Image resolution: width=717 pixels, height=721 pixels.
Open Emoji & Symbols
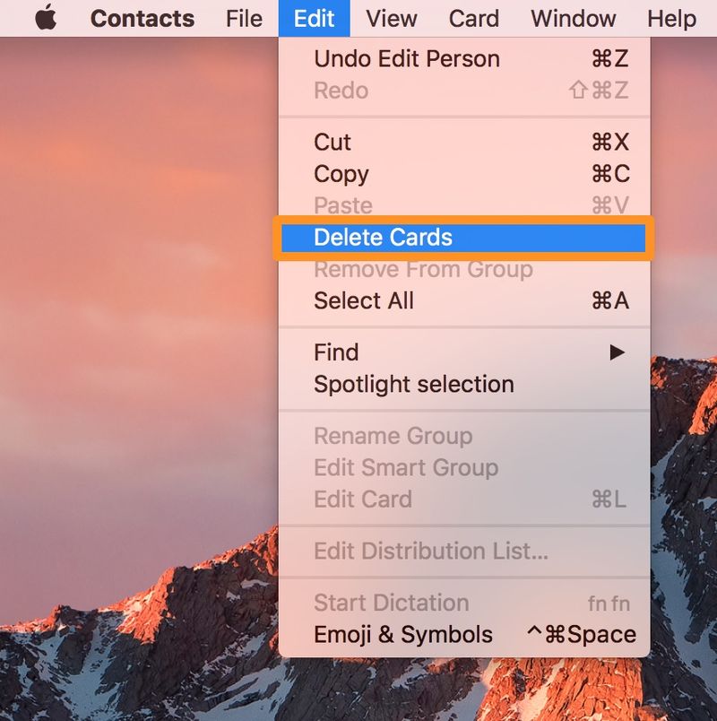(x=464, y=634)
